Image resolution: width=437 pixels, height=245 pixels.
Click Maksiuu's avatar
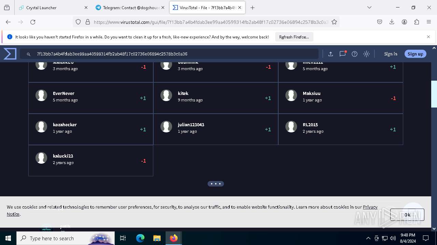pyautogui.click(x=291, y=95)
